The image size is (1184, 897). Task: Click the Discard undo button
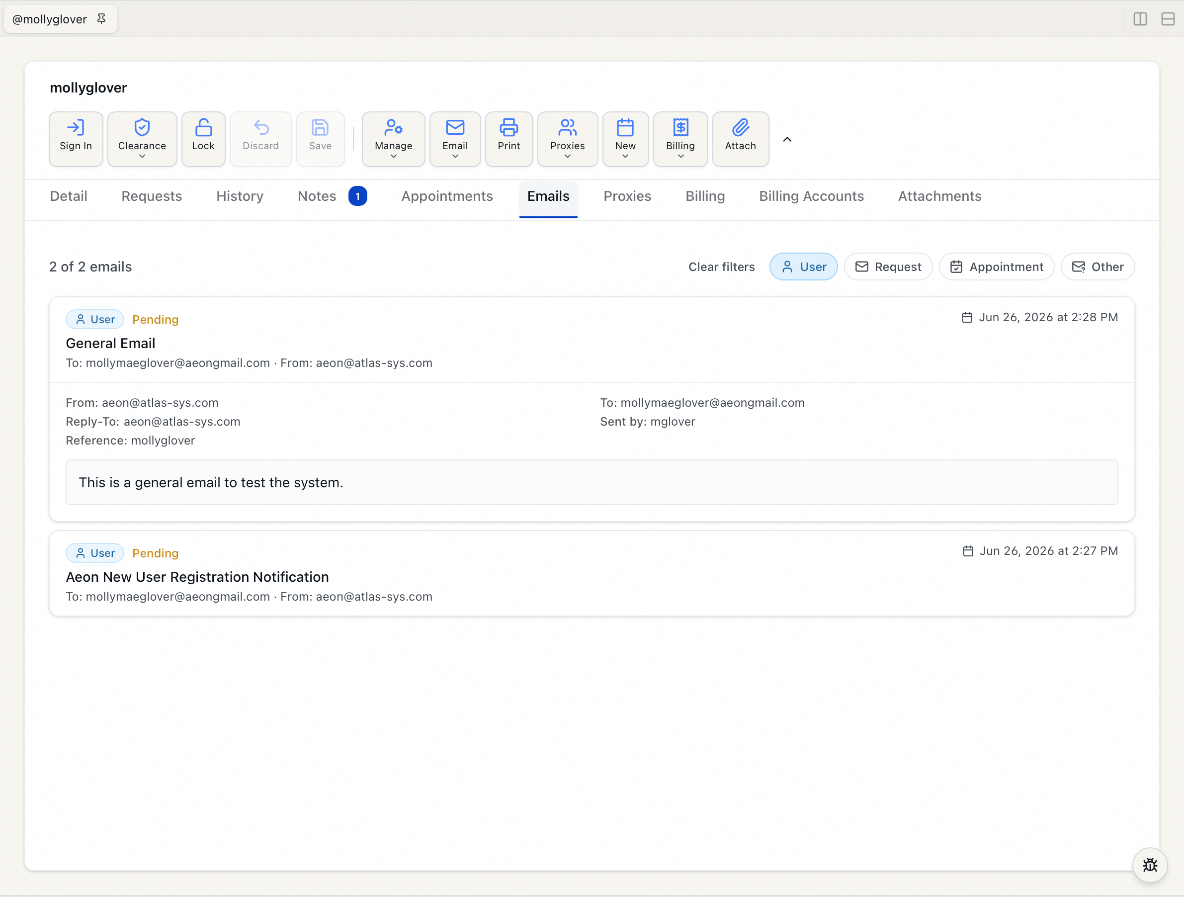click(x=260, y=139)
